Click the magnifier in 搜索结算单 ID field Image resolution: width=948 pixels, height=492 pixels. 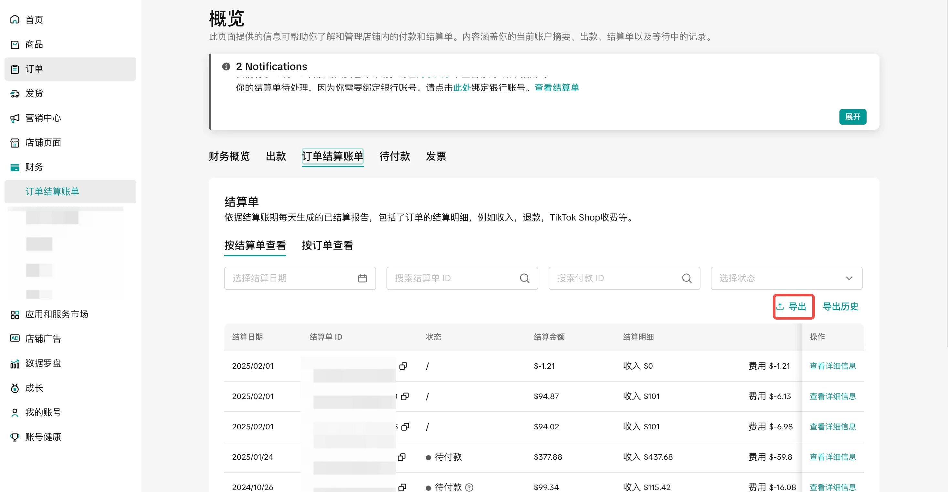point(524,278)
